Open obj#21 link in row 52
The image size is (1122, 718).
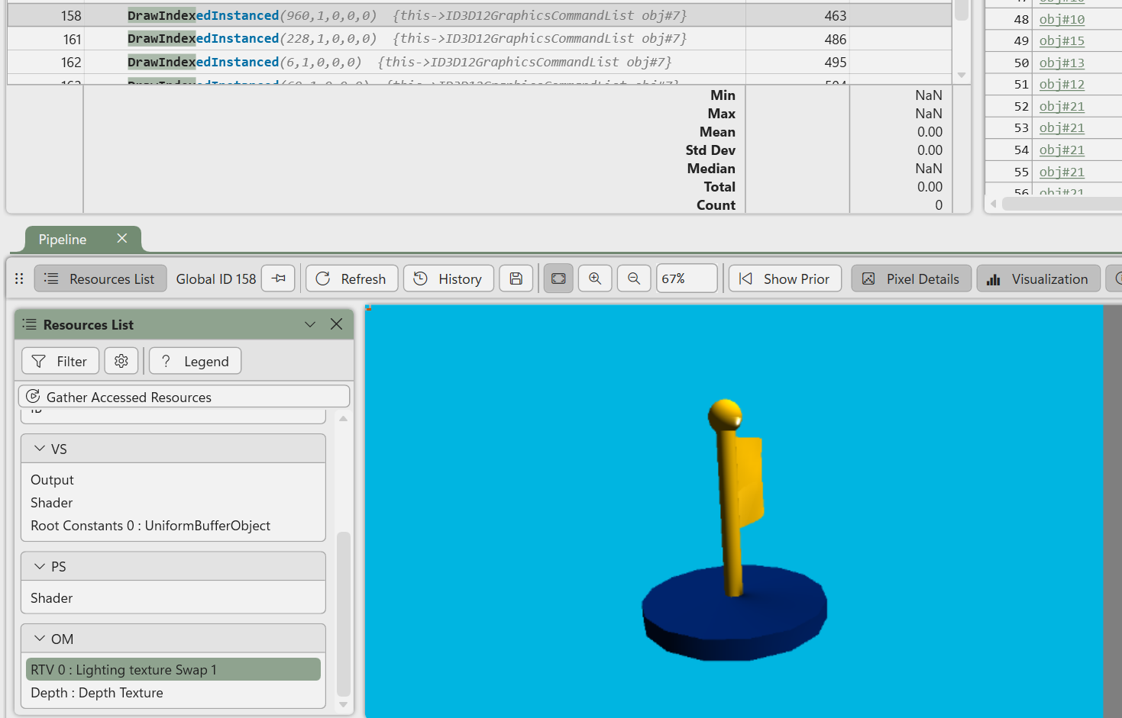tap(1062, 106)
